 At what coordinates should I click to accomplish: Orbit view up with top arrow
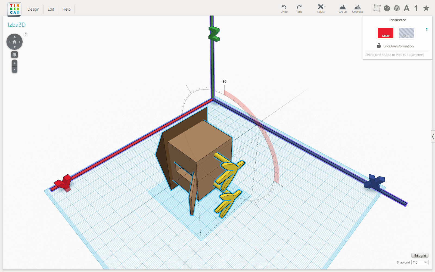[14, 36]
